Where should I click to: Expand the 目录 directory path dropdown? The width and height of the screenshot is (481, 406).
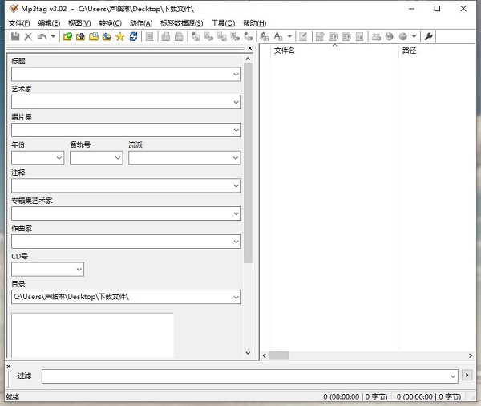pos(236,297)
